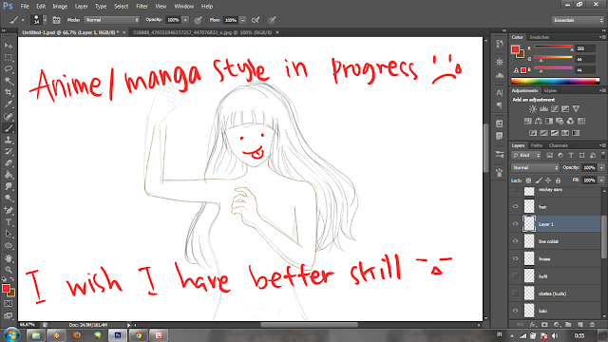The height and width of the screenshot is (342, 608).
Task: Select the Brush tool in toolbox
Action: pos(9,128)
